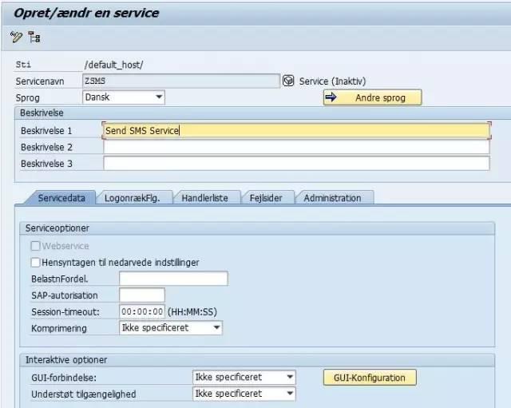Click the Service (Inaktiv) status text
This screenshot has height=408, width=511.
332,81
